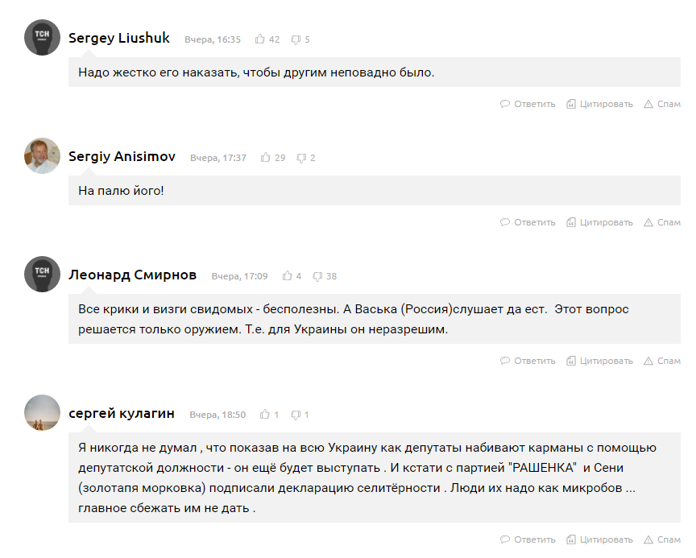Quote Sergiy Anisimov's comment

[599, 222]
